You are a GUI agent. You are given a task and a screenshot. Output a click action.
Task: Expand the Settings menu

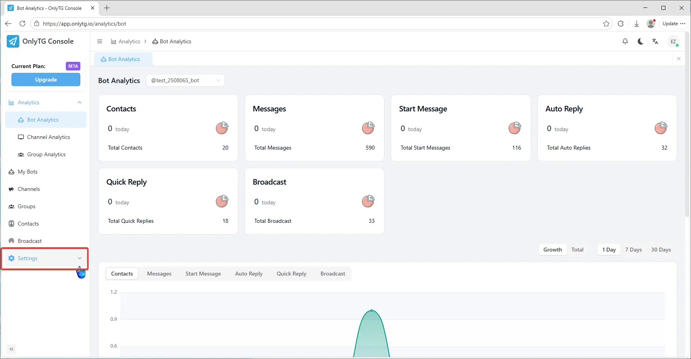45,258
